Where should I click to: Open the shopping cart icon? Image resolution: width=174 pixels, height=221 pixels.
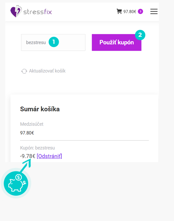point(119,11)
